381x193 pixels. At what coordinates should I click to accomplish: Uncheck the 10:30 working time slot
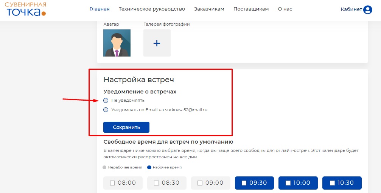tap(332, 183)
